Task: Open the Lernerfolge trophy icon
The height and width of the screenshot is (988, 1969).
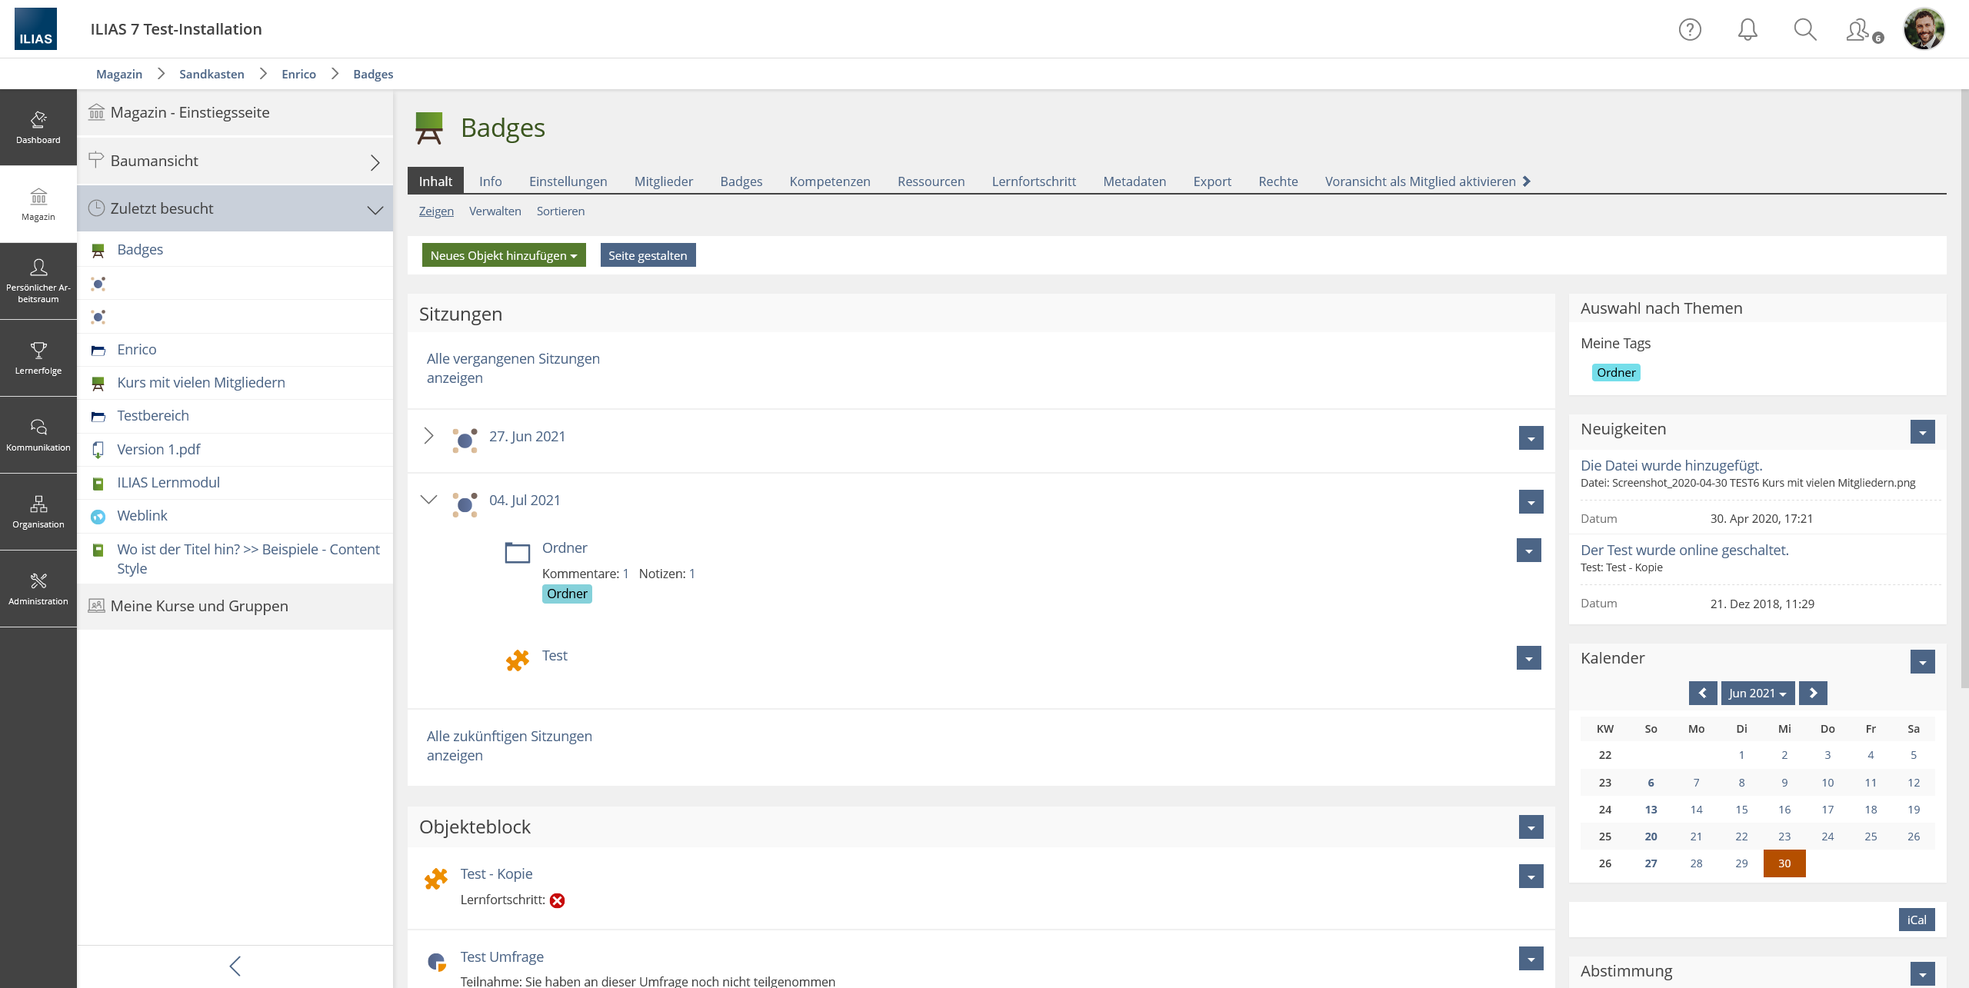Action: tap(38, 358)
